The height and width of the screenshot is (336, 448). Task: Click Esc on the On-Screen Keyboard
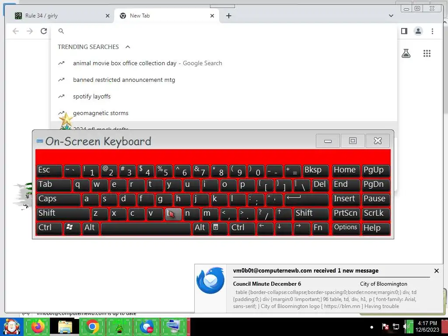[49, 171]
